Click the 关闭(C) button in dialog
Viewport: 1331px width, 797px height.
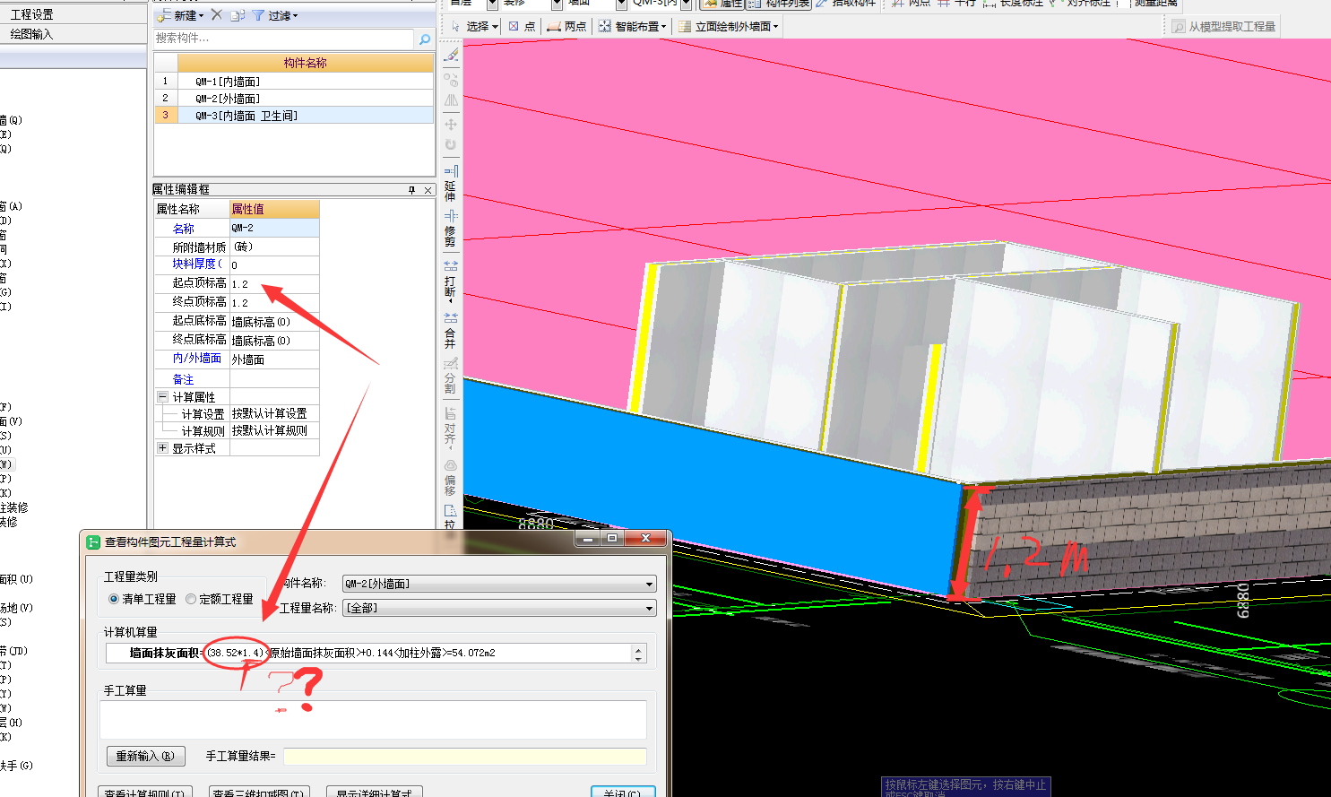(x=623, y=793)
